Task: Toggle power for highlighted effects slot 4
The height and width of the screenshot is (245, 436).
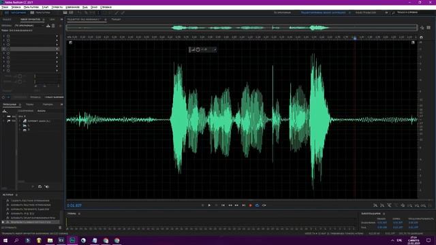Action: (x=8, y=49)
